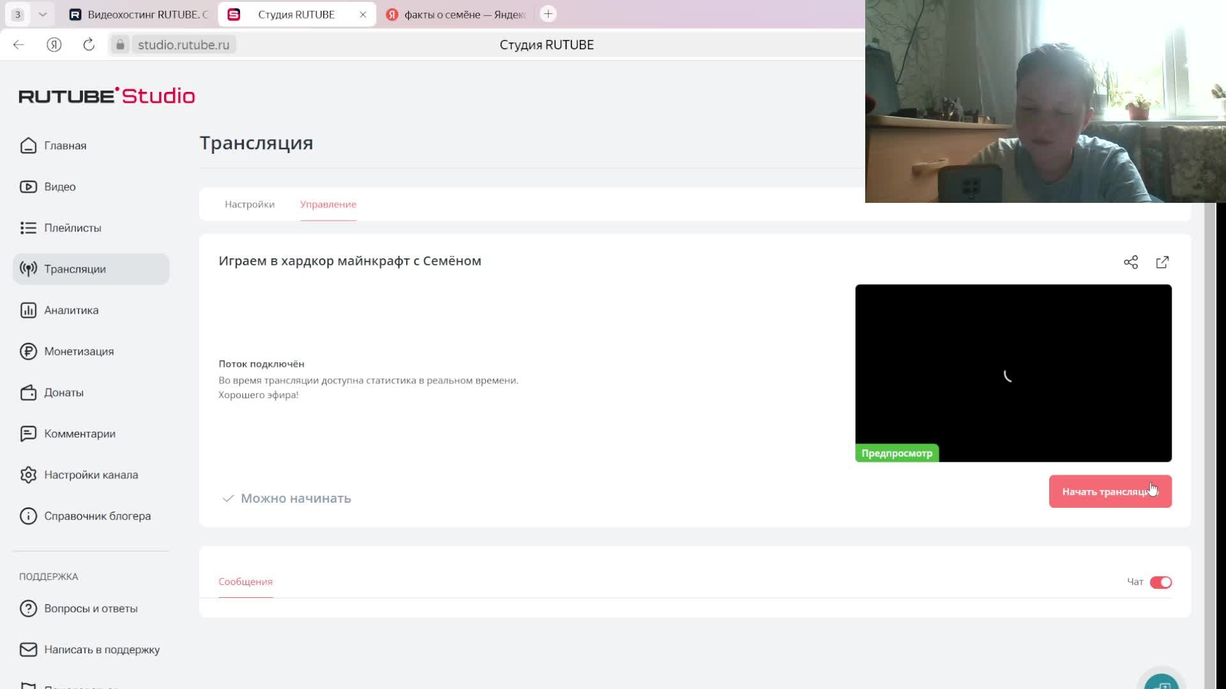
Task: Open the tab counter showing 3
Action: (18, 14)
